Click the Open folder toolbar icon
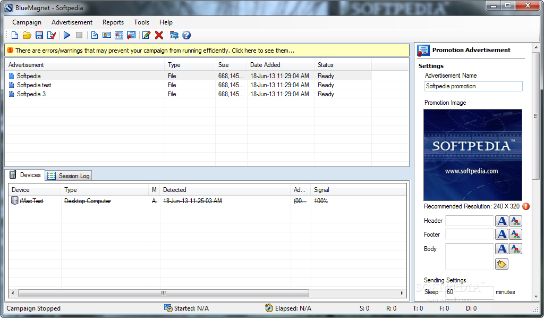 [x=27, y=35]
